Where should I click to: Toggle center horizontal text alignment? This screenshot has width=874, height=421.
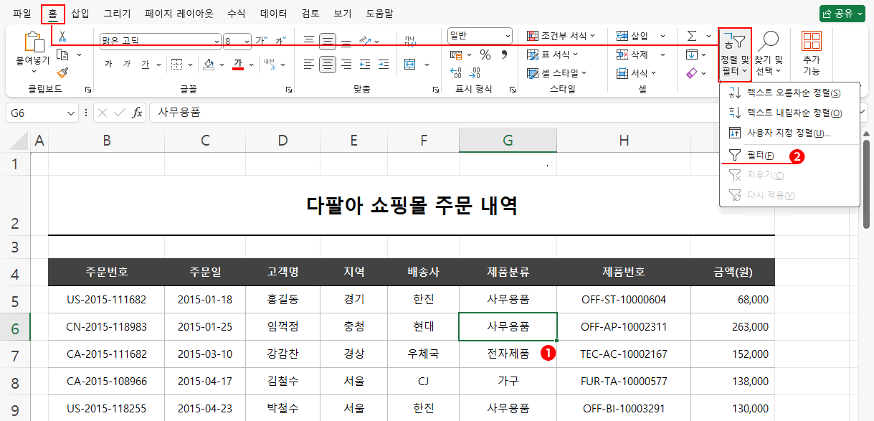[x=328, y=64]
